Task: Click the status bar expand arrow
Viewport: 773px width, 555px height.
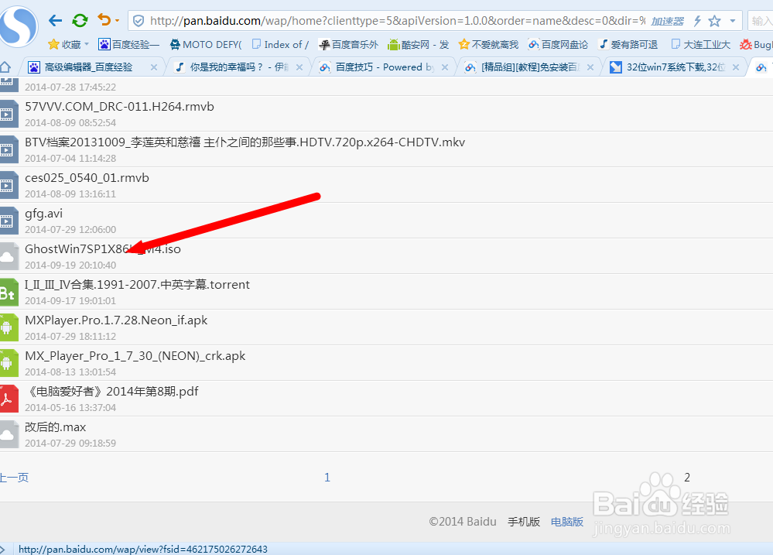Action: coord(3,549)
